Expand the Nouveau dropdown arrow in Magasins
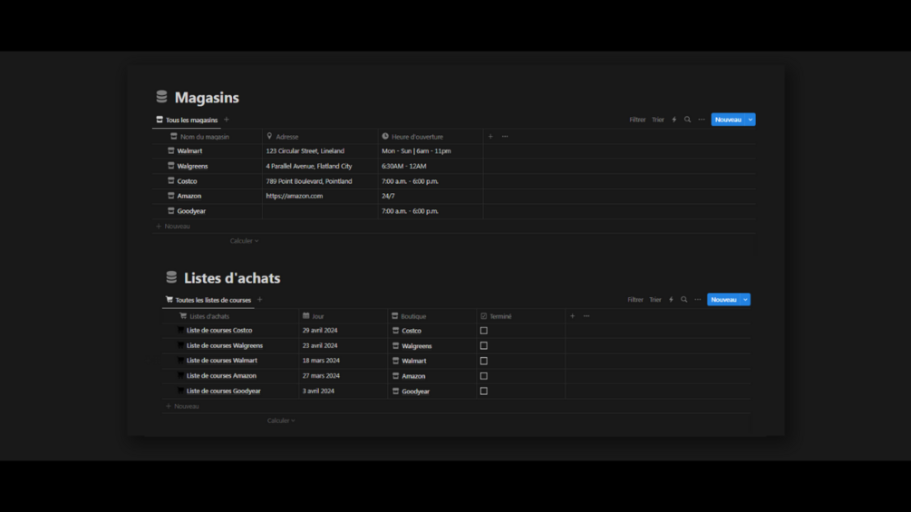Image resolution: width=911 pixels, height=512 pixels. click(x=751, y=120)
